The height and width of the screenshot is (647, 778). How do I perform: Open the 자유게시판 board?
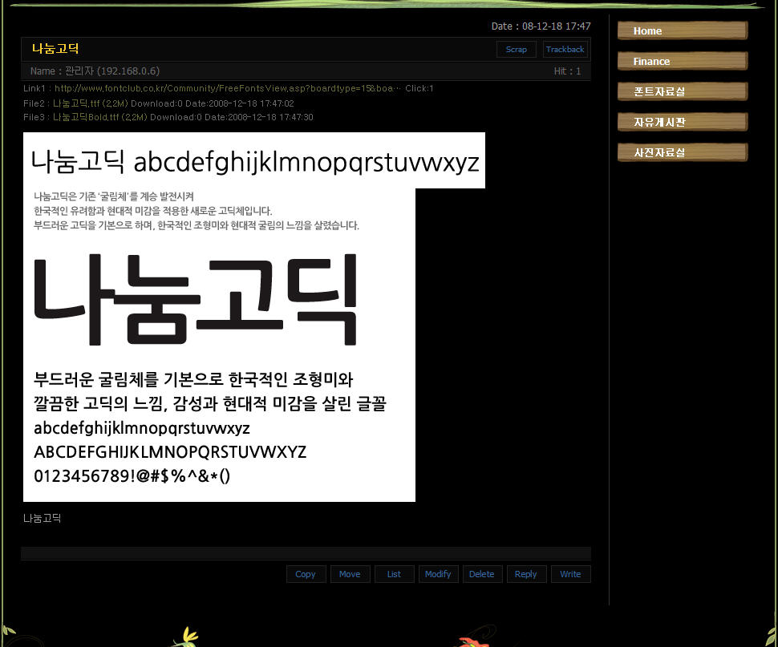click(682, 123)
